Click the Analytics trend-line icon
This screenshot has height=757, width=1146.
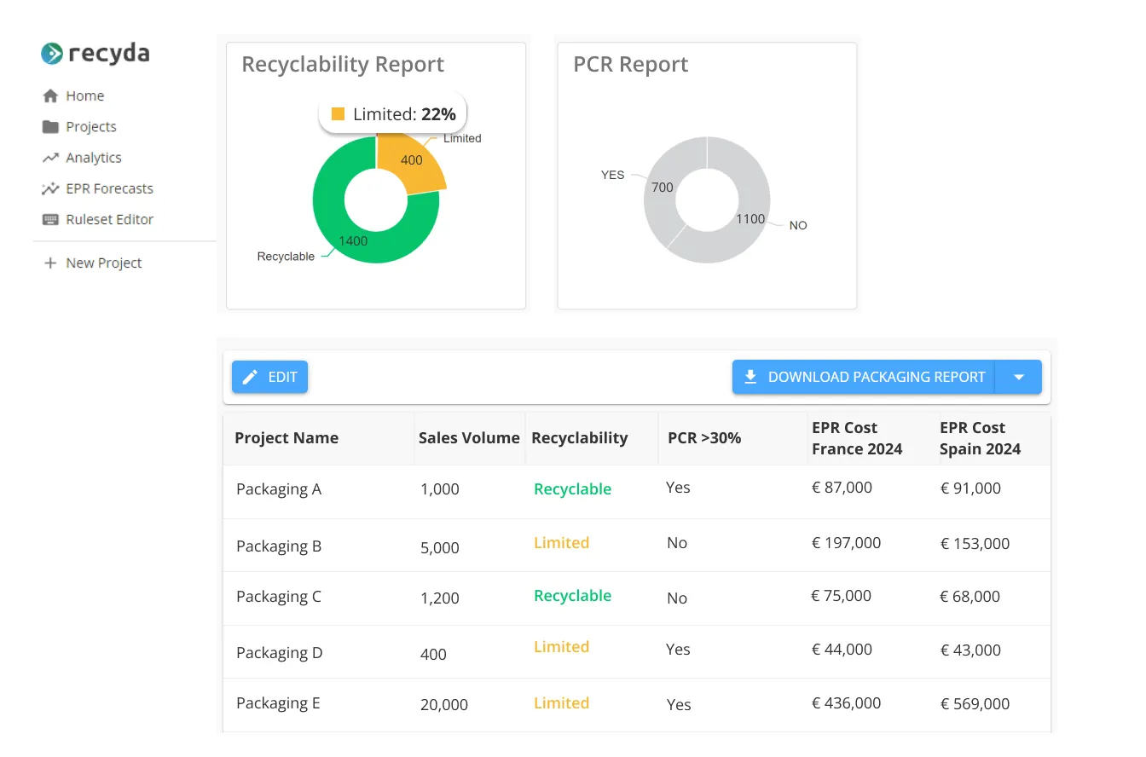pos(50,158)
